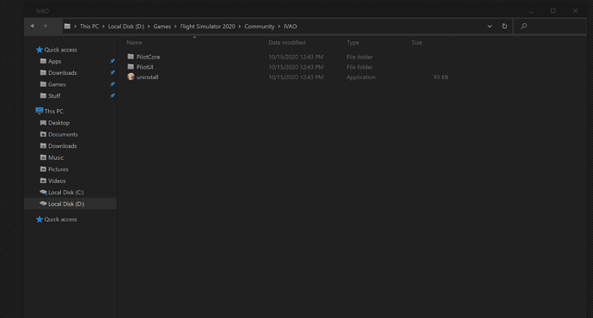This screenshot has height=318, width=593.
Task: Select This PC in the address breadcrumb
Action: click(89, 26)
